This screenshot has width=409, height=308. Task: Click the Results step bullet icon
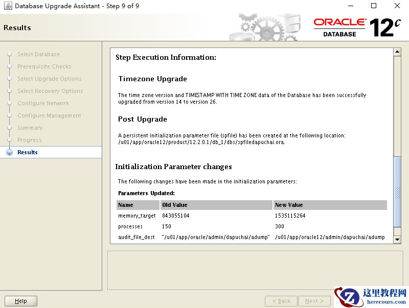tap(9, 152)
